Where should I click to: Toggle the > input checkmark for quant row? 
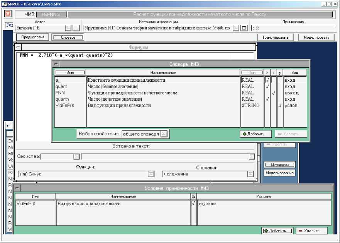(x=267, y=86)
